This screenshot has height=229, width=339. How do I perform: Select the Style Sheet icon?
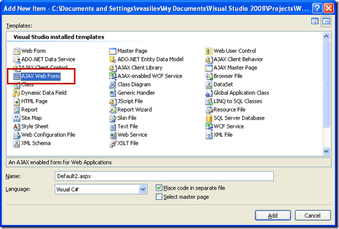(16, 127)
